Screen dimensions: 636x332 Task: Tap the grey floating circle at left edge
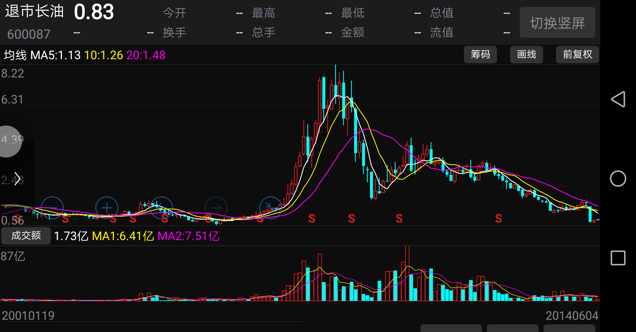click(10, 142)
